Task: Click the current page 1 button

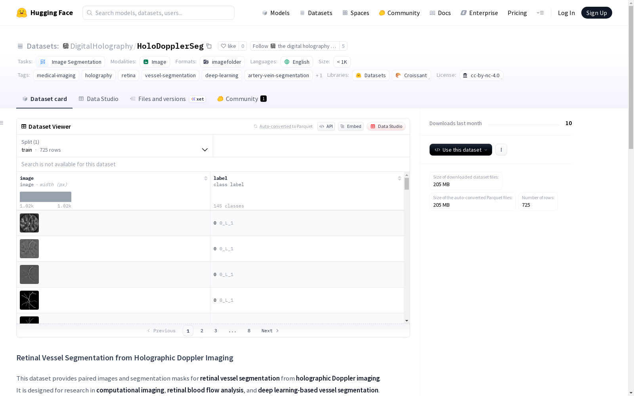Action: point(188,331)
